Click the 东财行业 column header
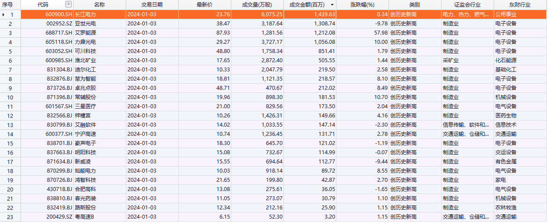The width and height of the screenshot is (548, 223). [x=520, y=5]
